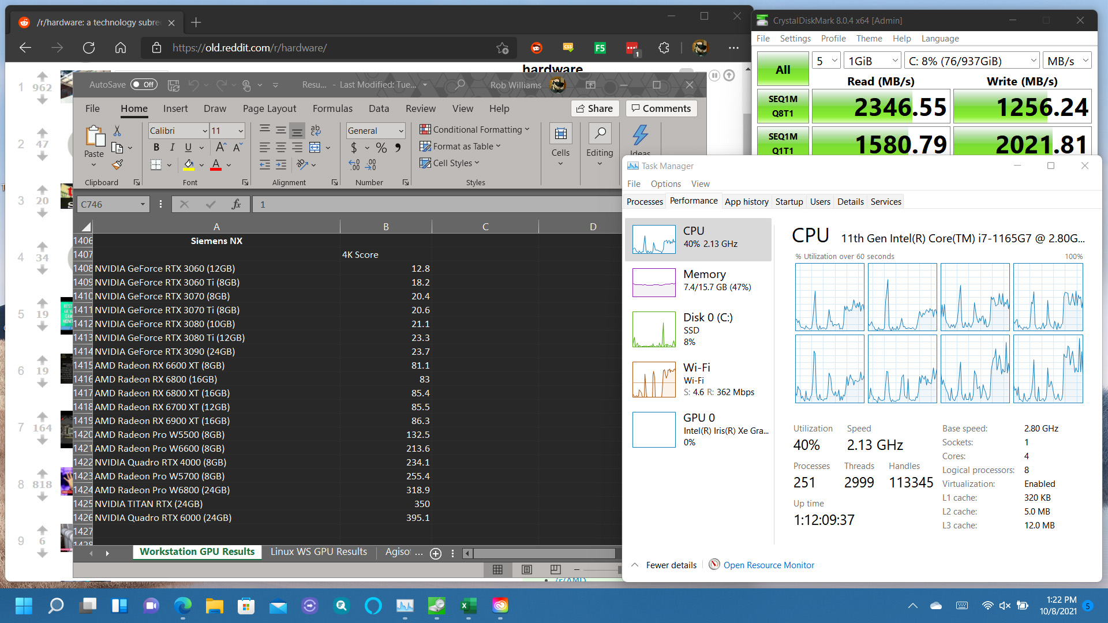1108x623 pixels.
Task: Click the Increase Decimal icon
Action: tap(354, 165)
